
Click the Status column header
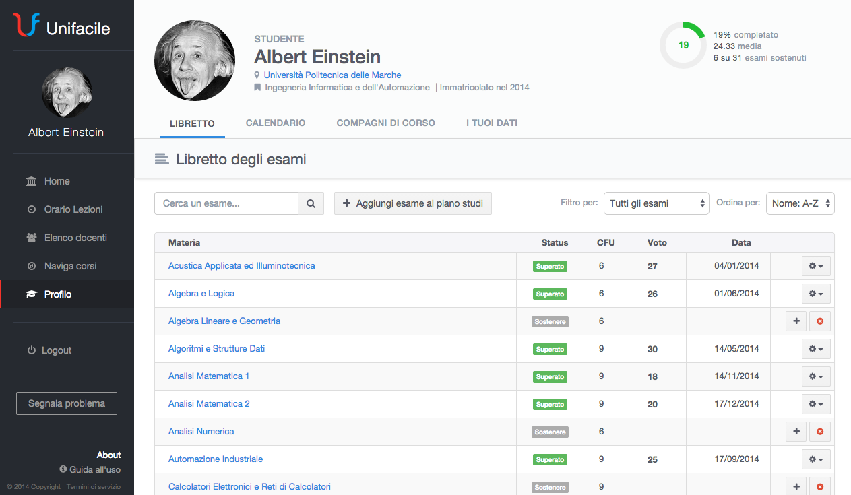555,242
